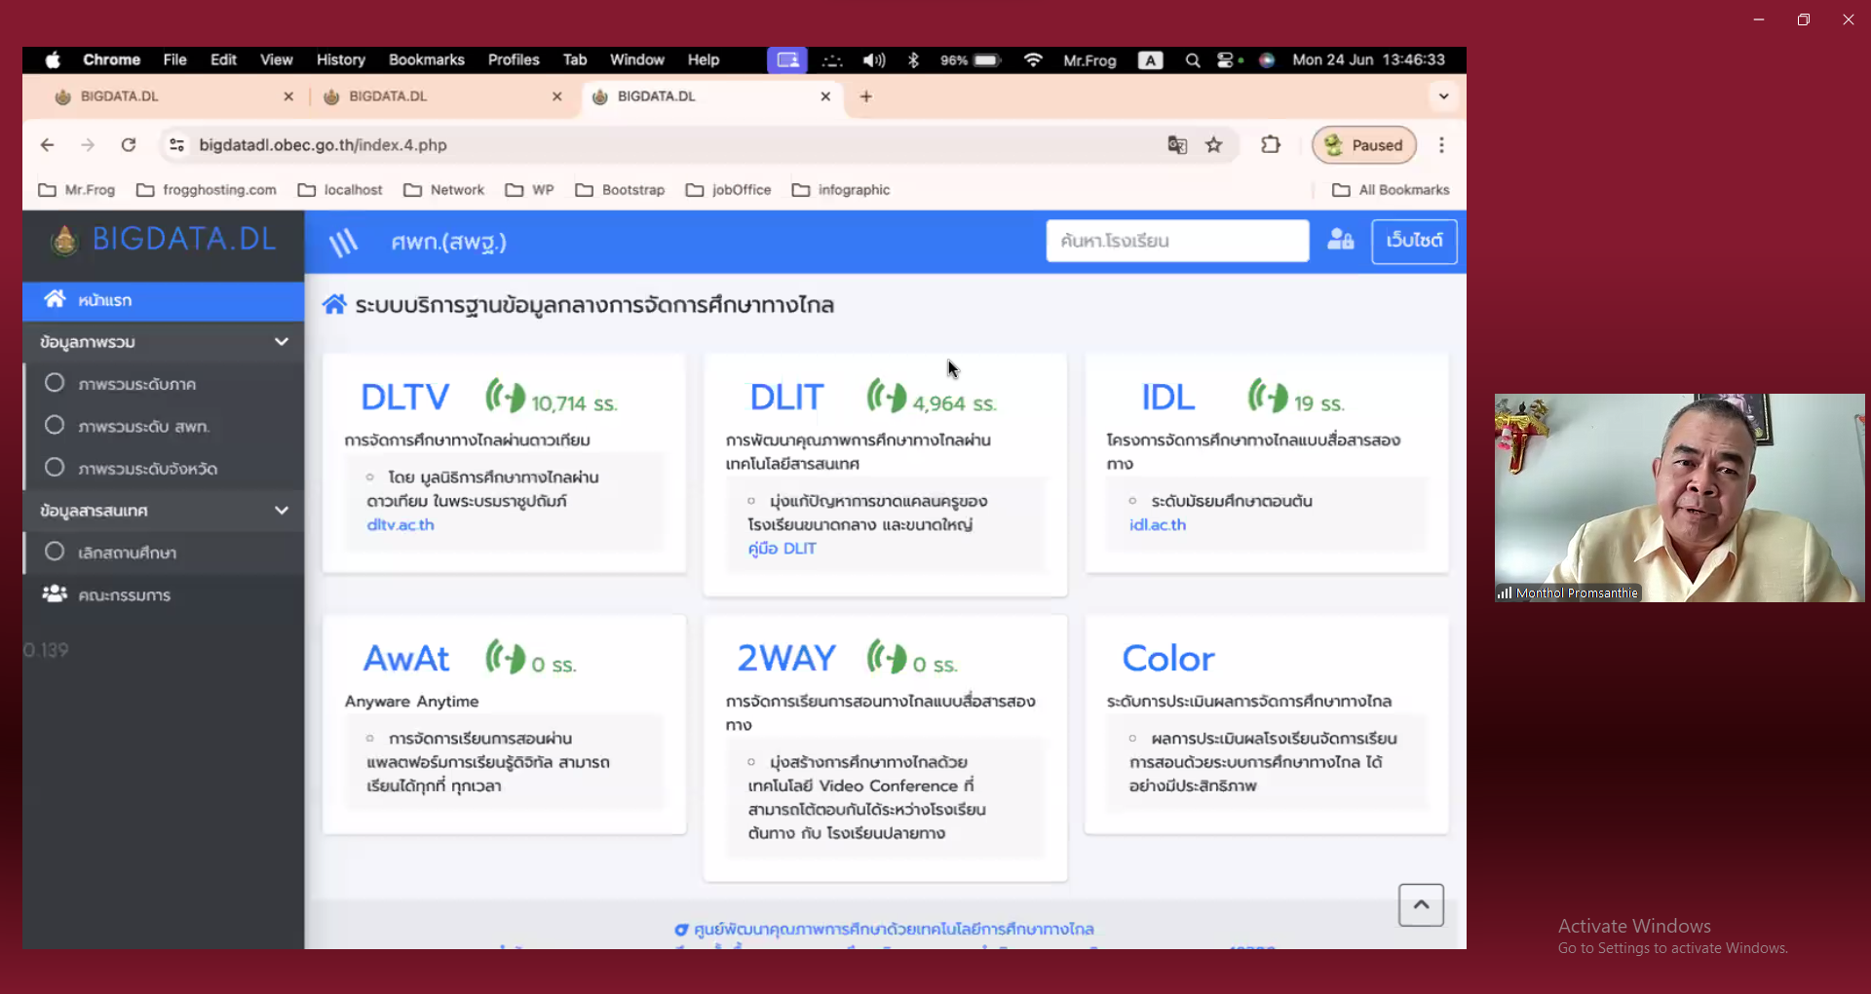Click the Google Translate icon in address bar
The height and width of the screenshot is (994, 1871).
pos(1177,145)
